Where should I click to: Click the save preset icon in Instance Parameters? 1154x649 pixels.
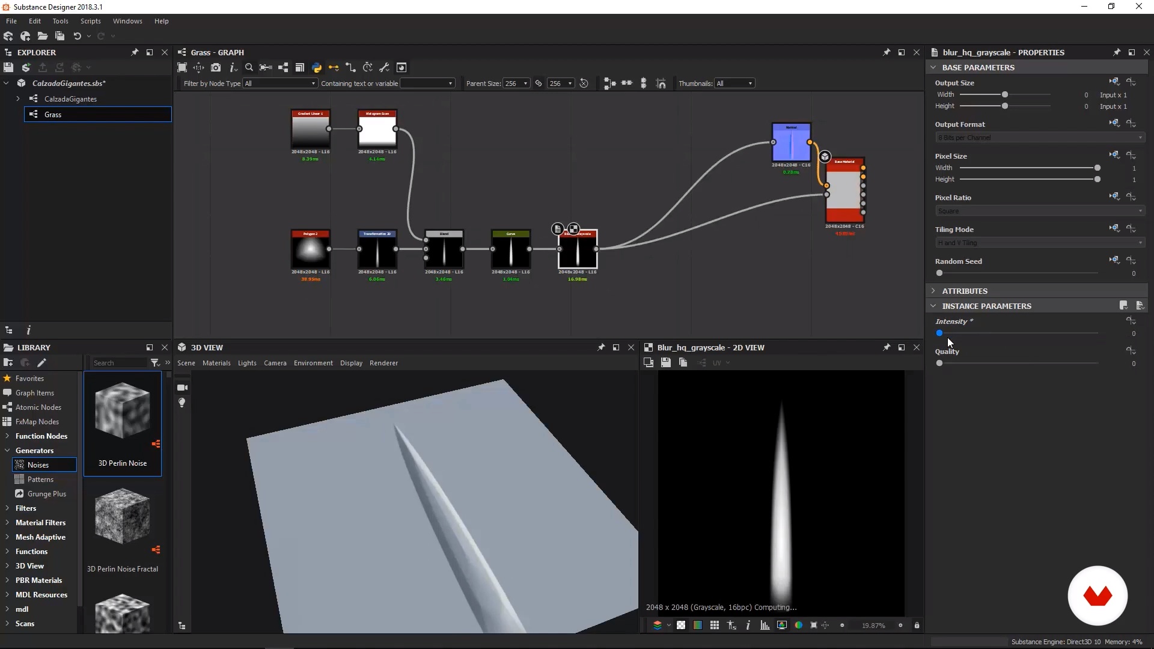(1123, 305)
